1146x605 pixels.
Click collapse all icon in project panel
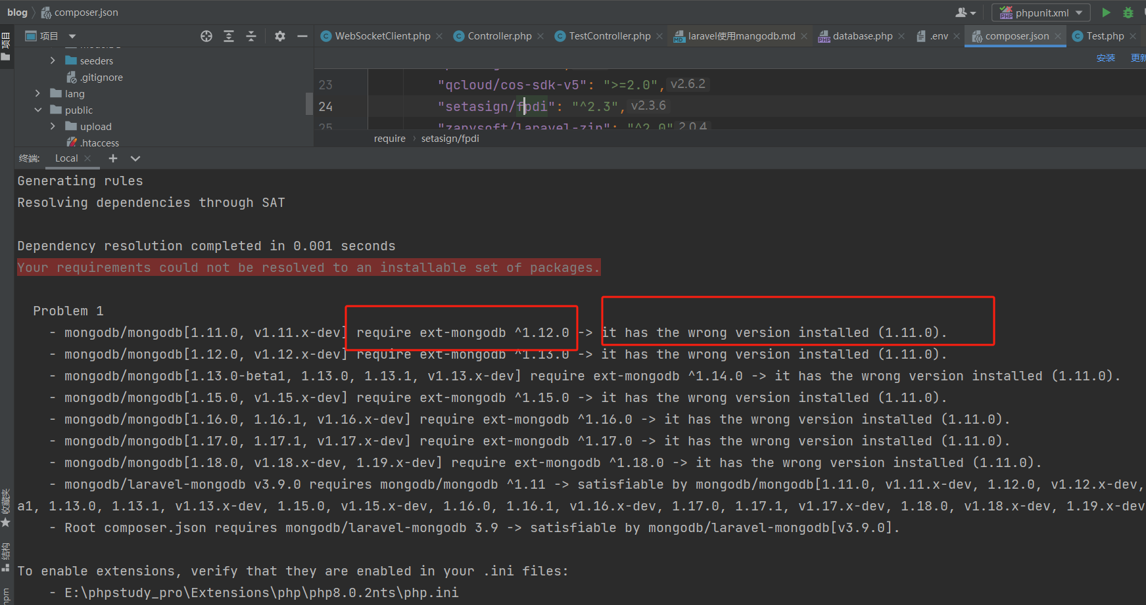coord(251,36)
